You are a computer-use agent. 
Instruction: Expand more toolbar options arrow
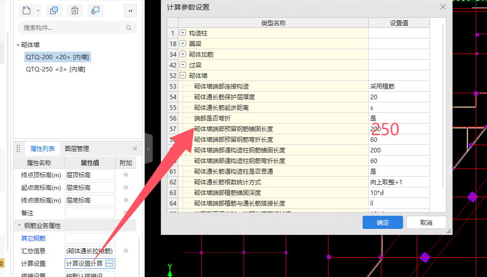pyautogui.click(x=130, y=11)
